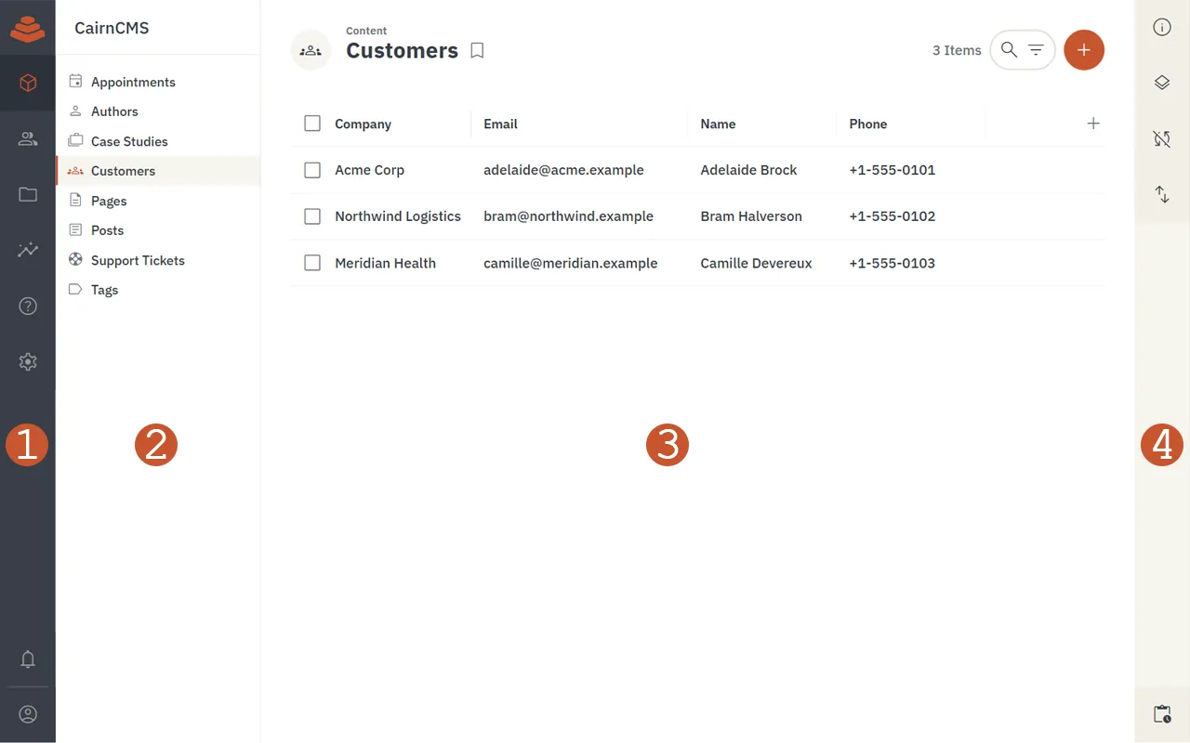The width and height of the screenshot is (1190, 743).
Task: Open the Acme Corp company cell
Action: (x=369, y=170)
